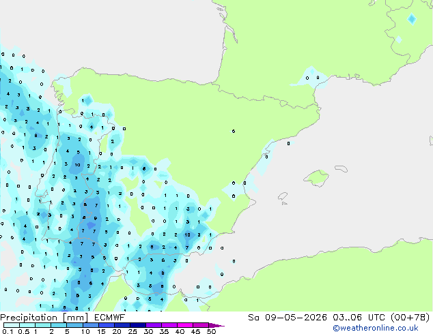Click the forecast step text '(00+78)'
This screenshot has width=433, height=334.
tap(410, 318)
